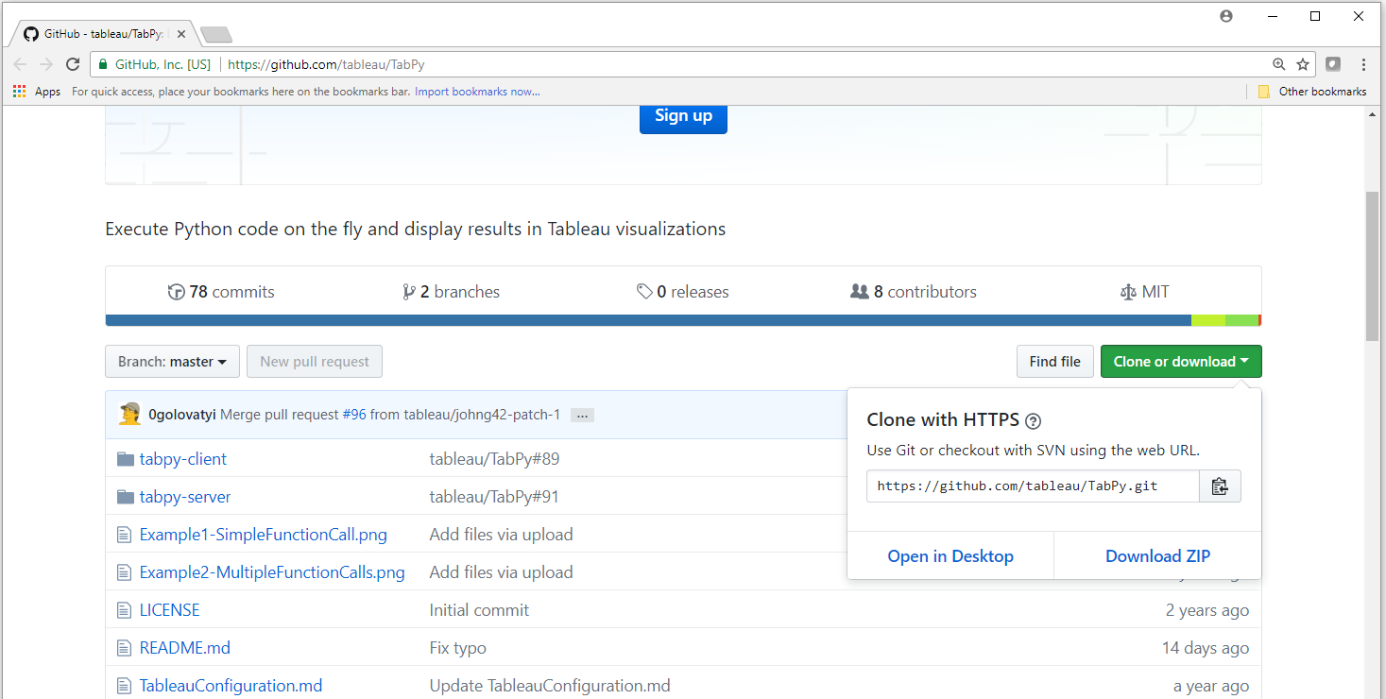Open the MIT license link
The image size is (1386, 699).
pos(1144,292)
